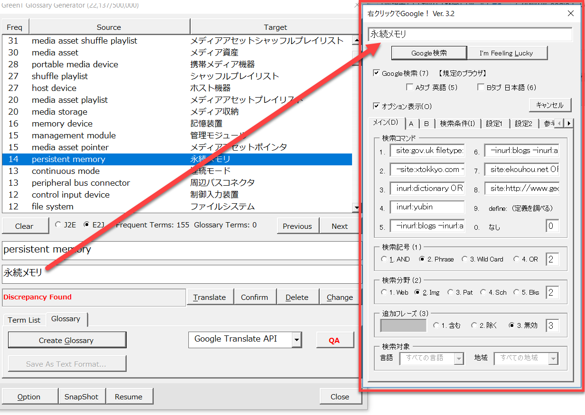This screenshot has height=415, width=585.
Task: Choose the 3. Pat search field
Action: click(451, 292)
